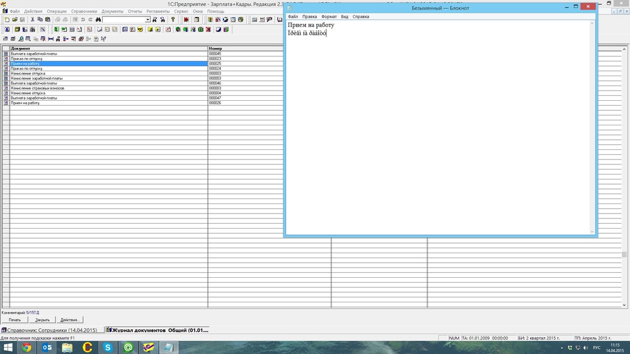The height and width of the screenshot is (354, 630).
Task: Click the red double-arrow icon in toolbar
Action: 186,20
